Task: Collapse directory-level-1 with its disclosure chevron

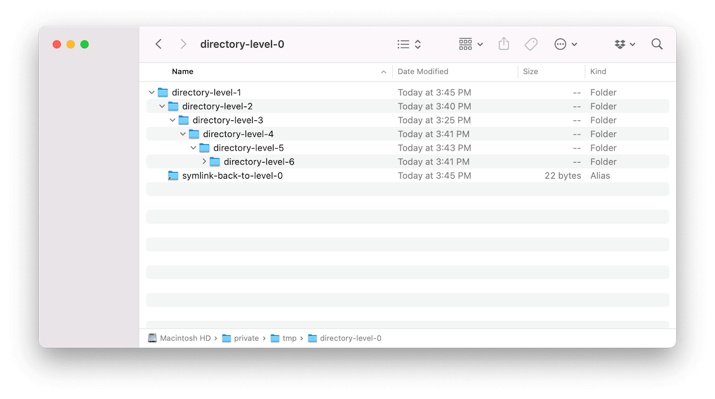Action: coord(151,92)
